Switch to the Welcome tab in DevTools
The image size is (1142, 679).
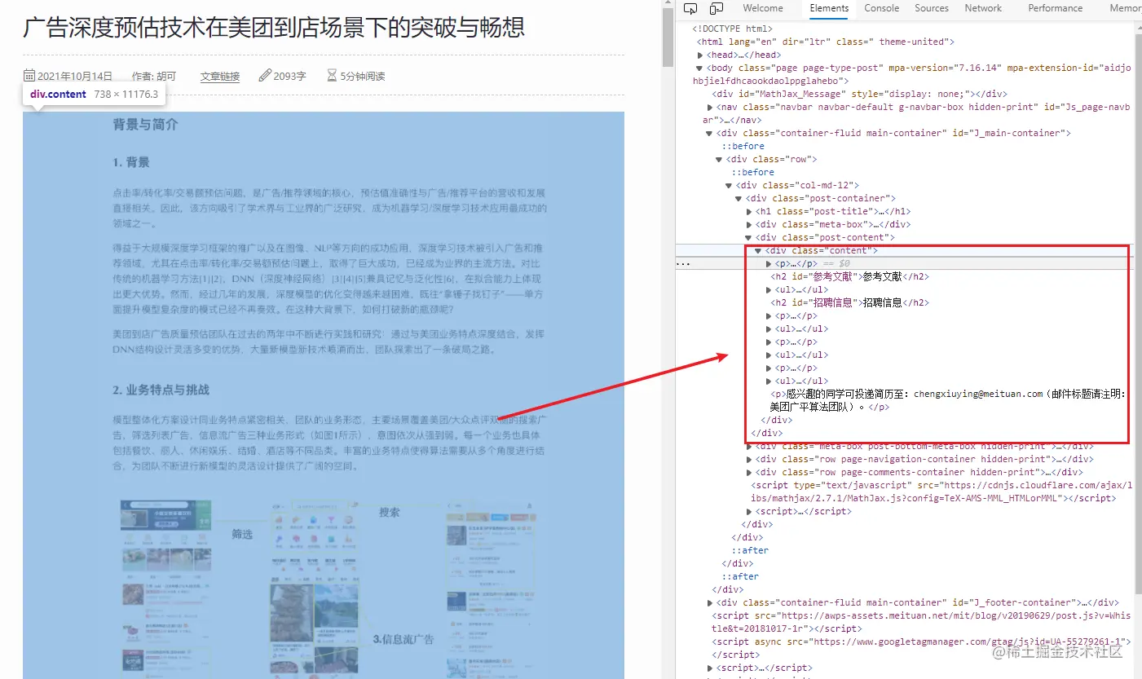(x=763, y=8)
